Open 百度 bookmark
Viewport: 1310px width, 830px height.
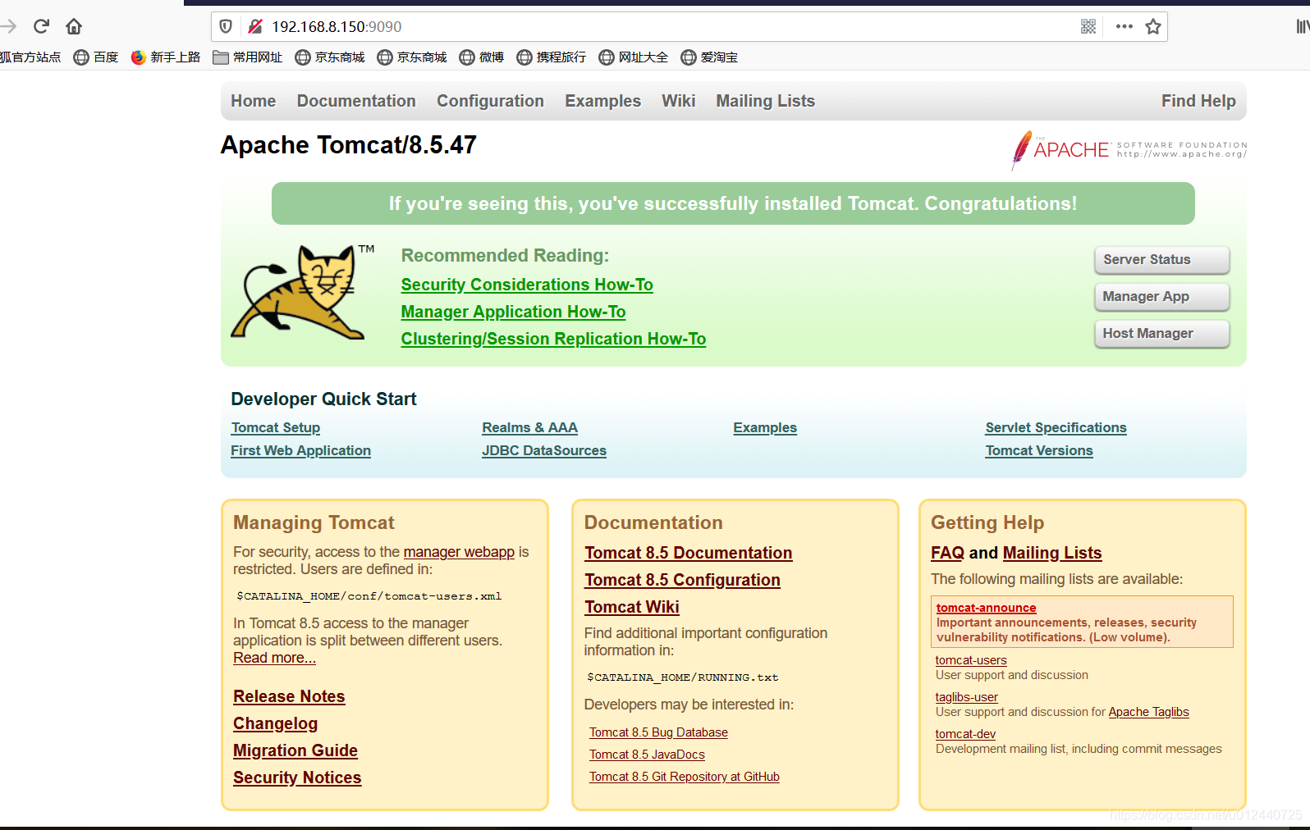coord(96,57)
